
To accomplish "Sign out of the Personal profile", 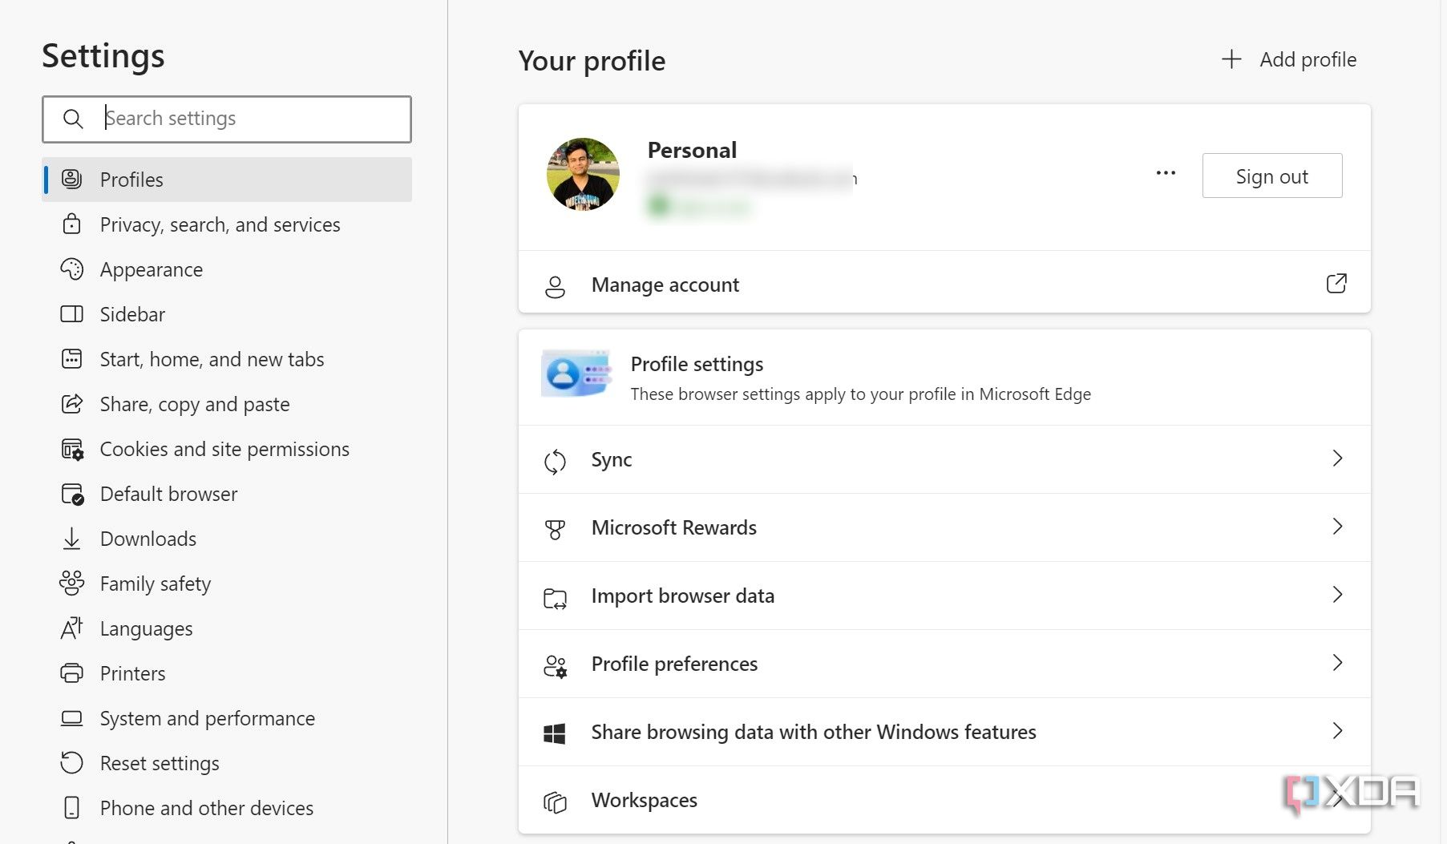I will coord(1272,176).
